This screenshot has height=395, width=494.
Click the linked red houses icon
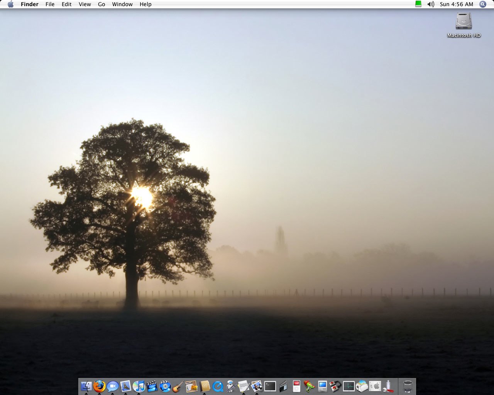point(335,386)
